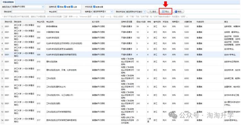Select major code cell 012
241x125 pixels.
click(x=39, y=78)
